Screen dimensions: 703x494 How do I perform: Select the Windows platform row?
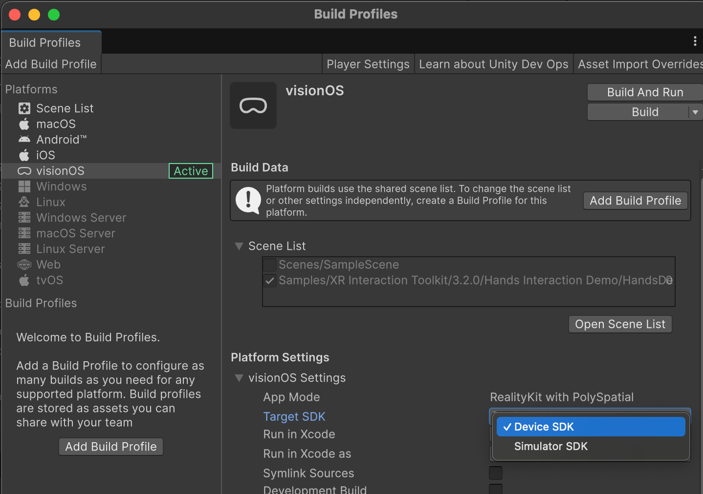pos(111,186)
